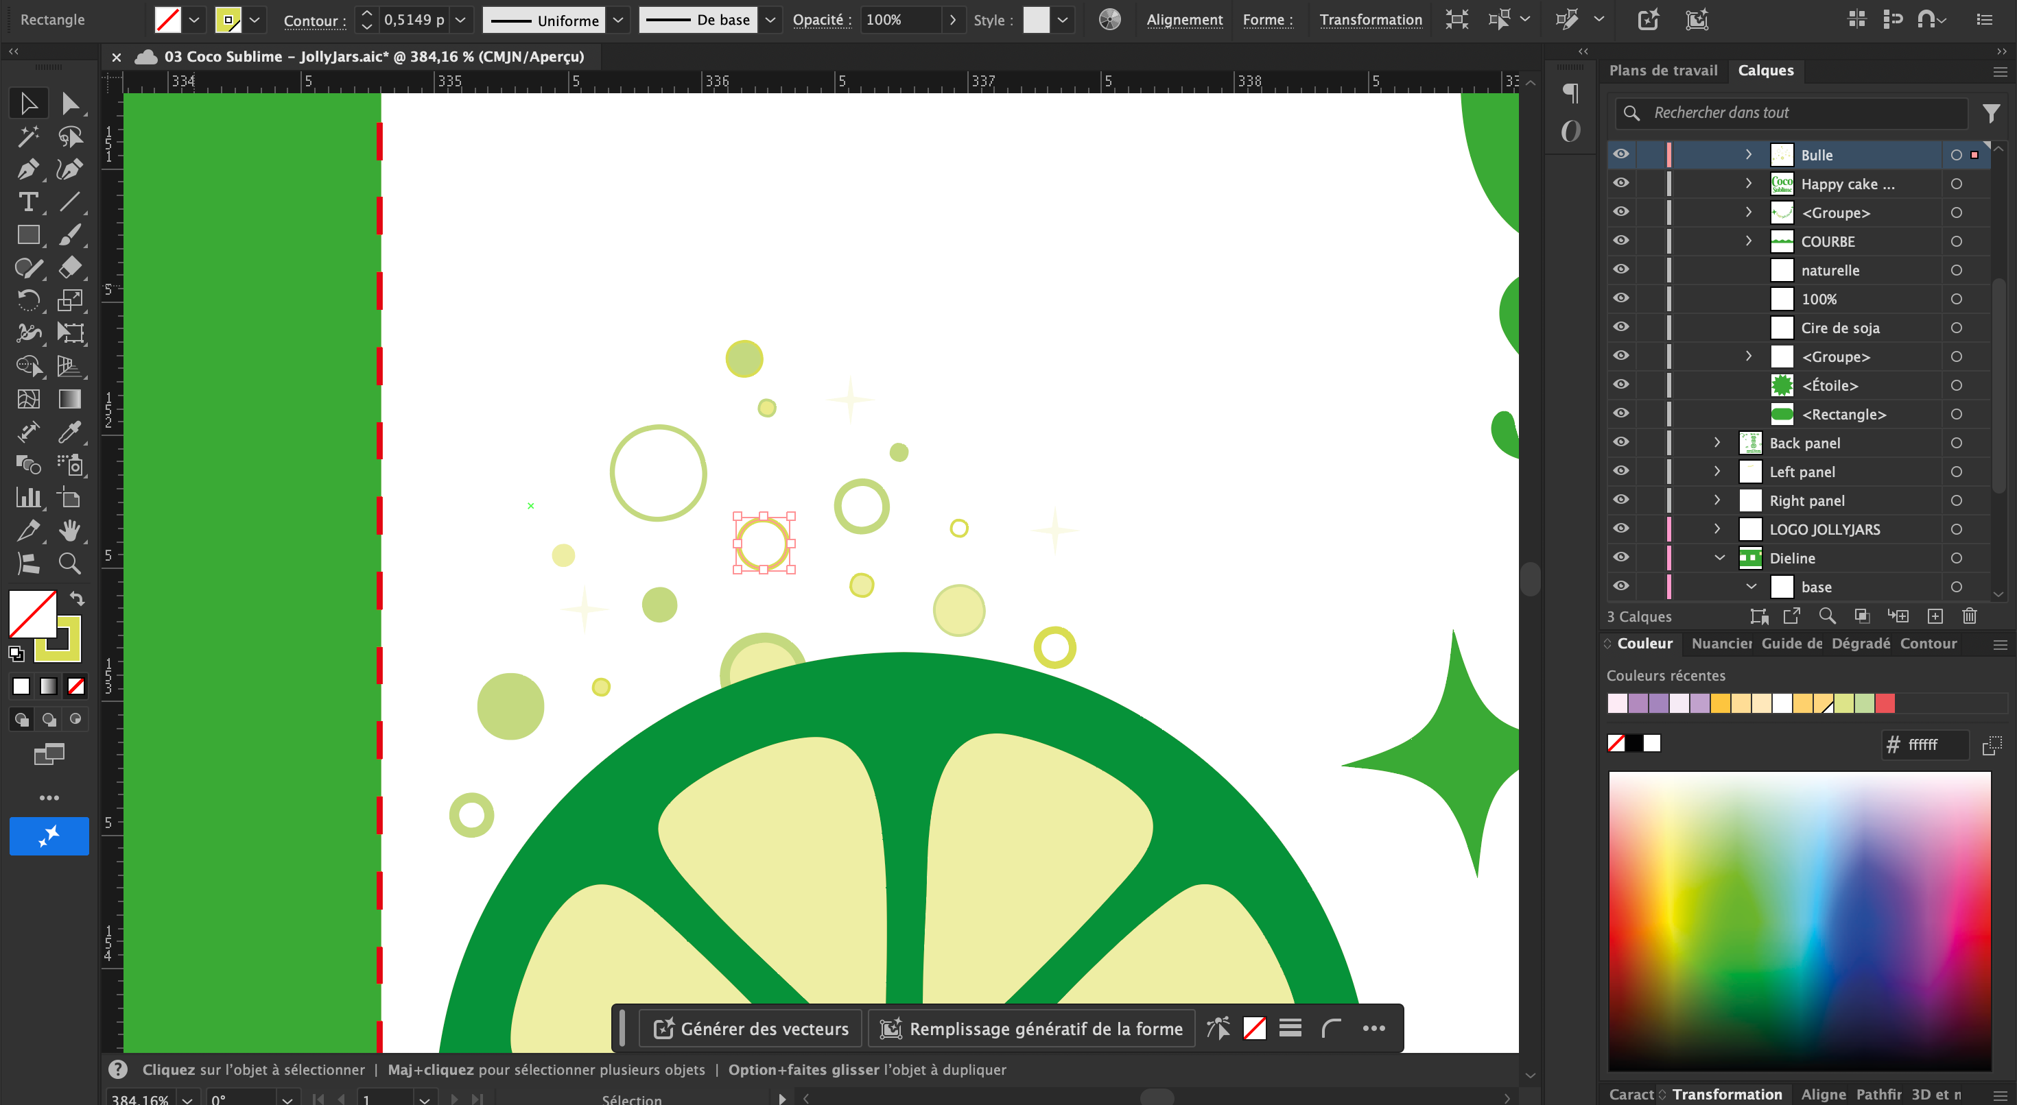
Task: Hide the COURBE layer
Action: click(1620, 241)
